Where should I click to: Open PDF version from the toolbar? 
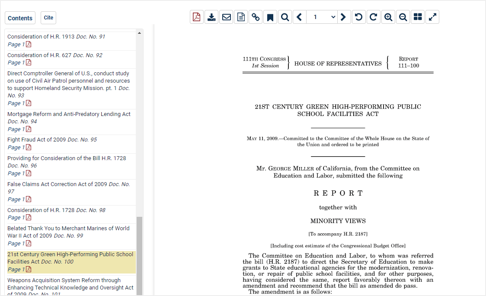point(197,17)
